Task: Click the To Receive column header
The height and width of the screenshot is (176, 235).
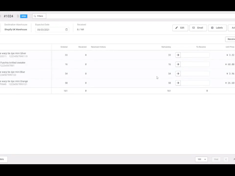Action: [201, 47]
